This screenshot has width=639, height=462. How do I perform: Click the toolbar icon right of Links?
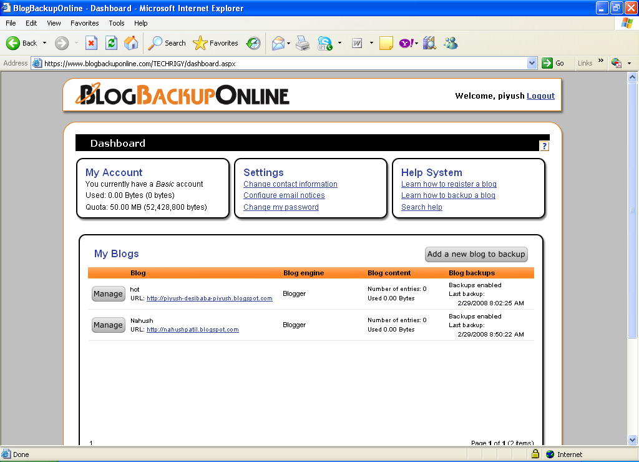point(616,63)
